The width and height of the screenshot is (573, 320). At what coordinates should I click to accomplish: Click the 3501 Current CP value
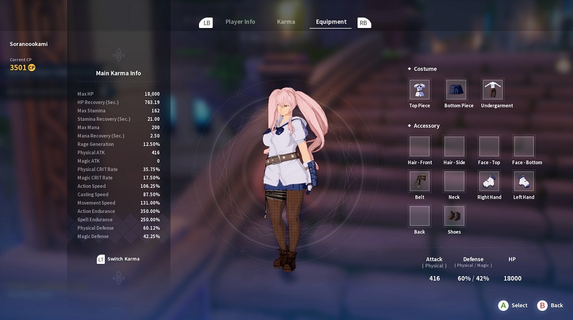(x=18, y=68)
